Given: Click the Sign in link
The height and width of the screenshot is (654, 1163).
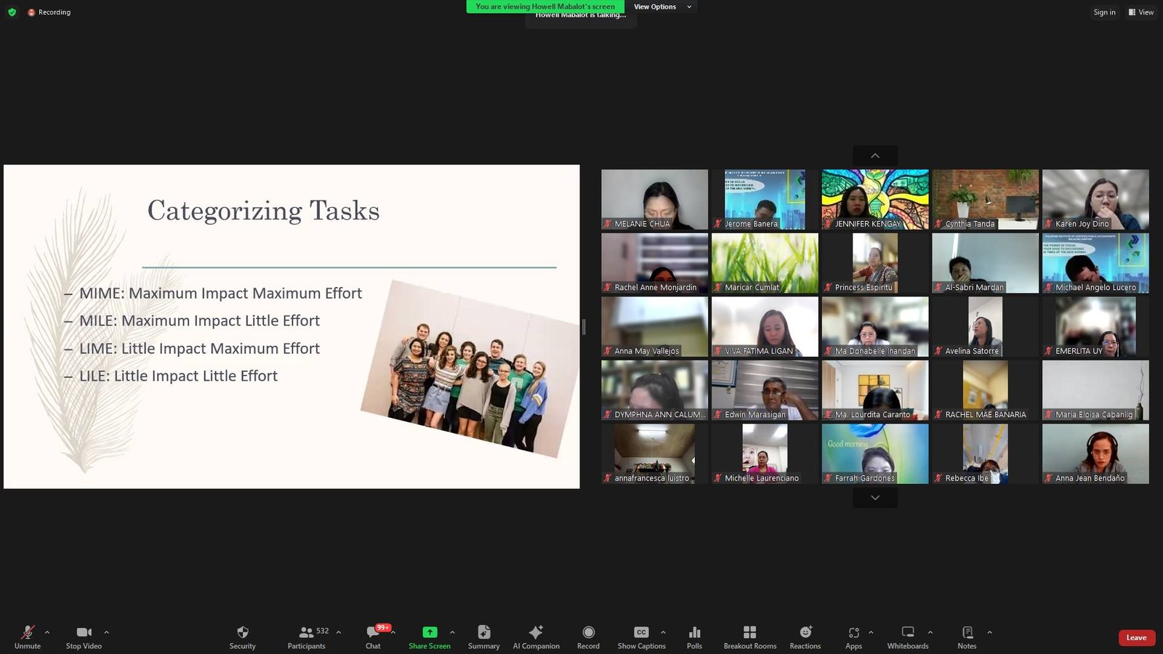Looking at the screenshot, I should (1103, 12).
